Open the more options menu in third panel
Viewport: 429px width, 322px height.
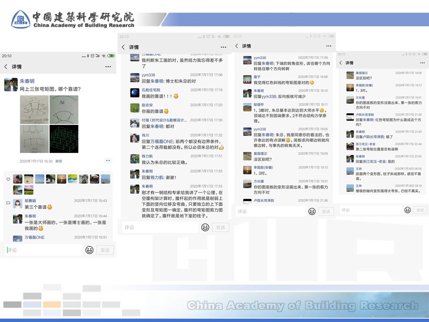tap(329, 47)
